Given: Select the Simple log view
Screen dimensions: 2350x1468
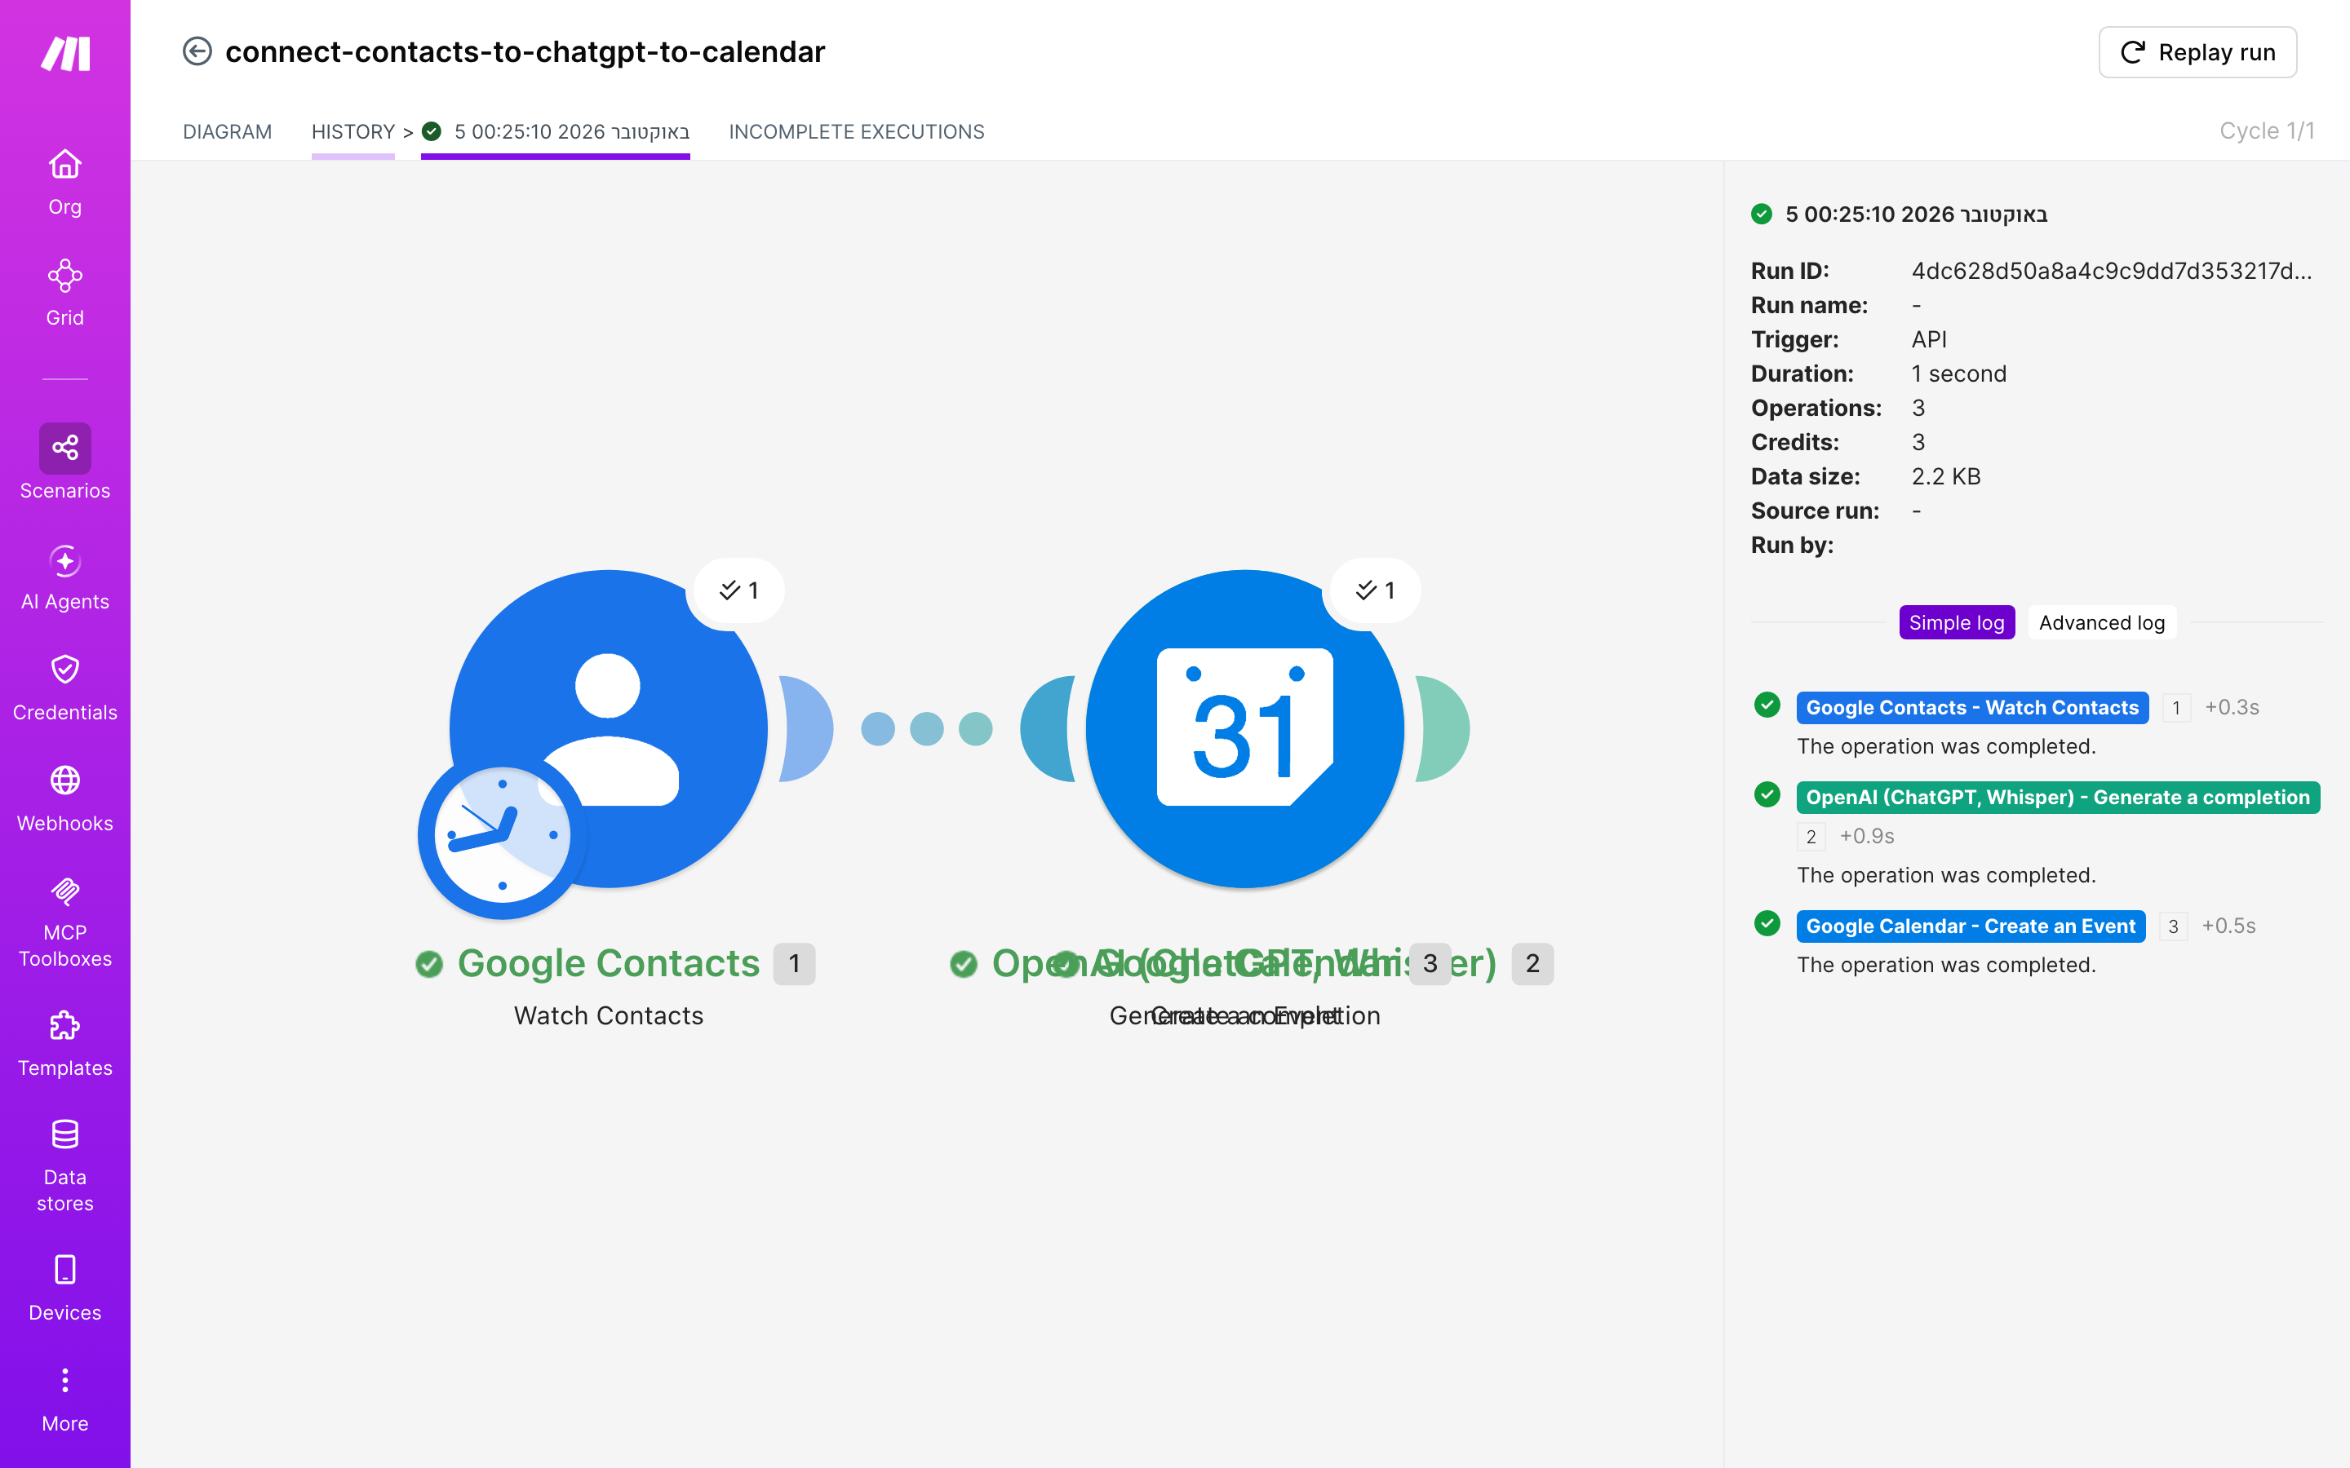Looking at the screenshot, I should tap(1957, 622).
